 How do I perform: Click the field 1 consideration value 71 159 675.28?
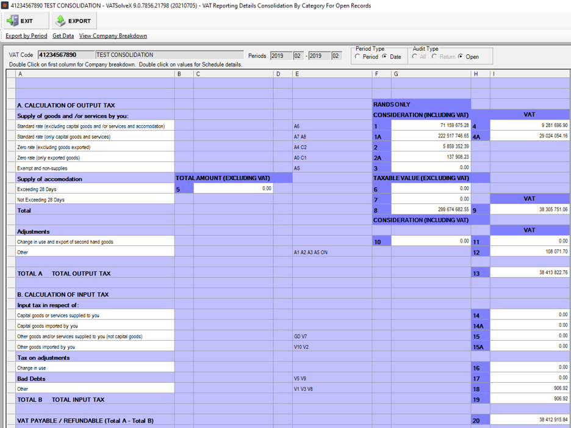tap(430, 126)
